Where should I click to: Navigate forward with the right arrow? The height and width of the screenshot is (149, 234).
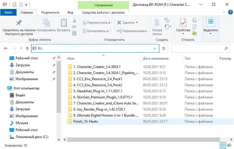click(14, 48)
